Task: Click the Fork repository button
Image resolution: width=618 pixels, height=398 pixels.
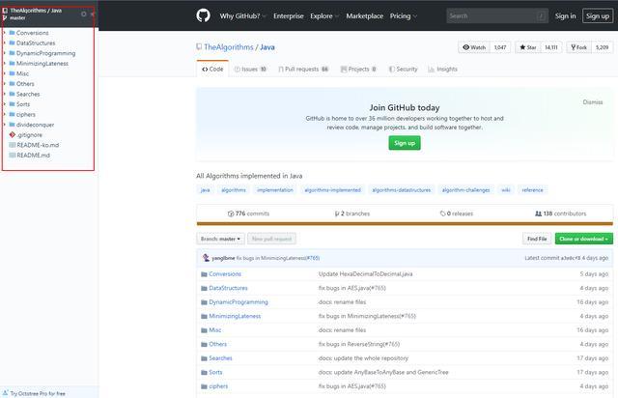Action: tap(579, 47)
